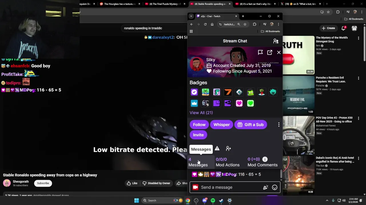Click the add-user arrow icon

pyautogui.click(x=228, y=149)
